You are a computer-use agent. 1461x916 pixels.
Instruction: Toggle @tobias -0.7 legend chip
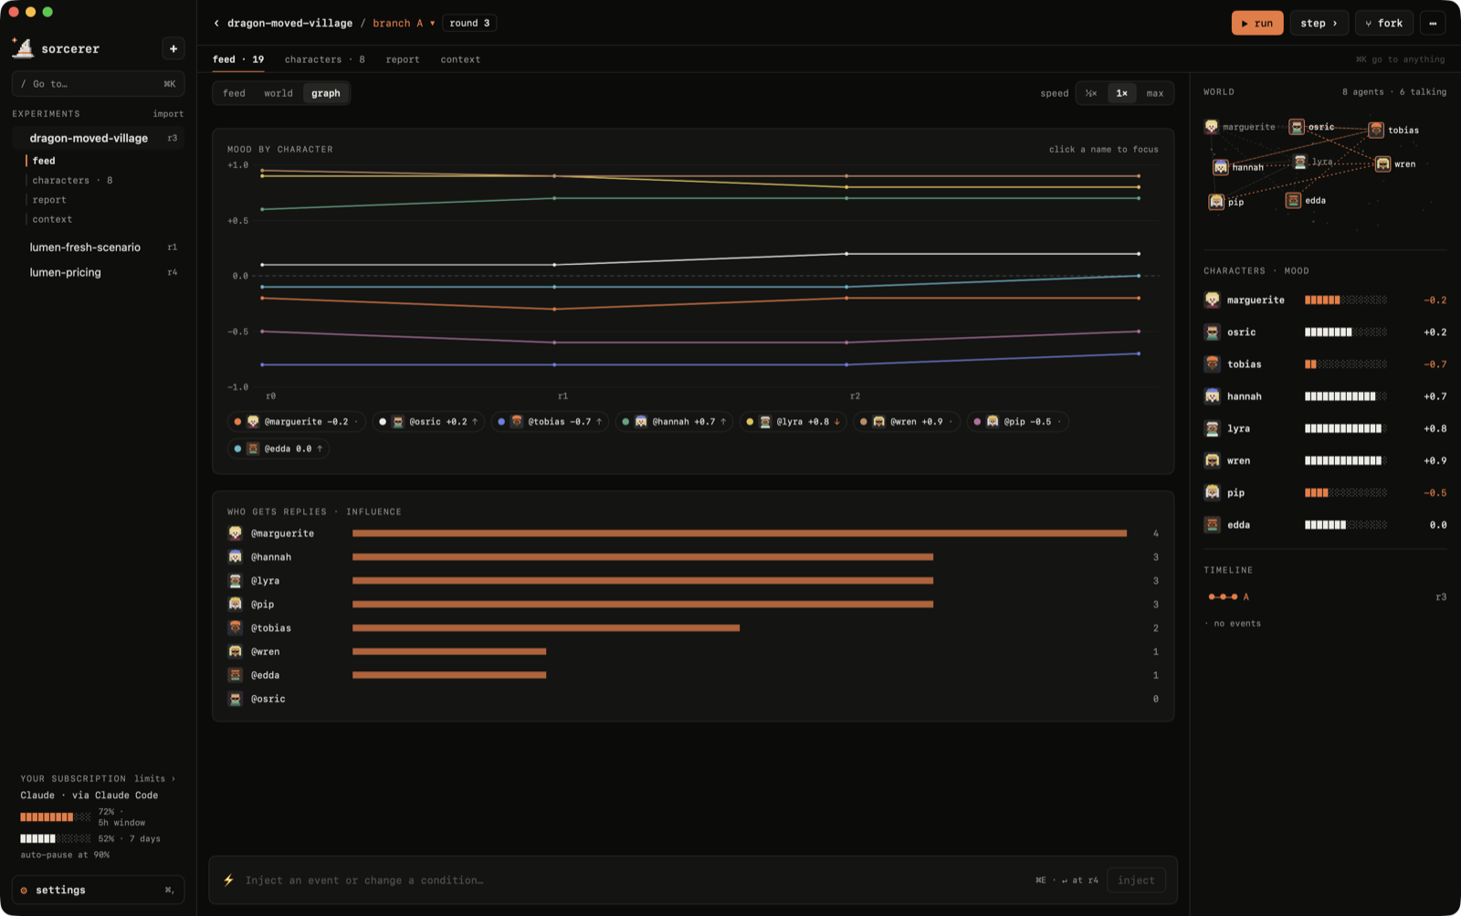pyautogui.click(x=549, y=422)
